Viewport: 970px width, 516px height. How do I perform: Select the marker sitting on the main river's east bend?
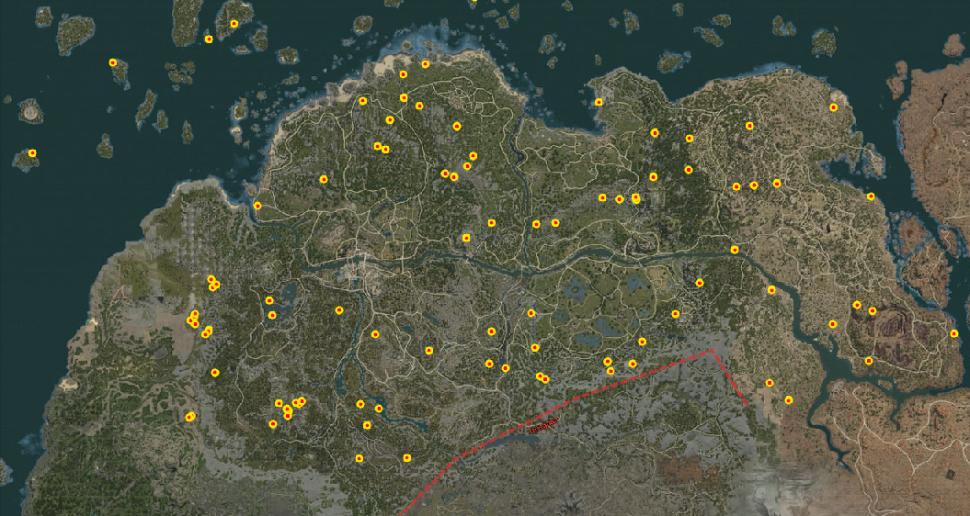pos(735,250)
